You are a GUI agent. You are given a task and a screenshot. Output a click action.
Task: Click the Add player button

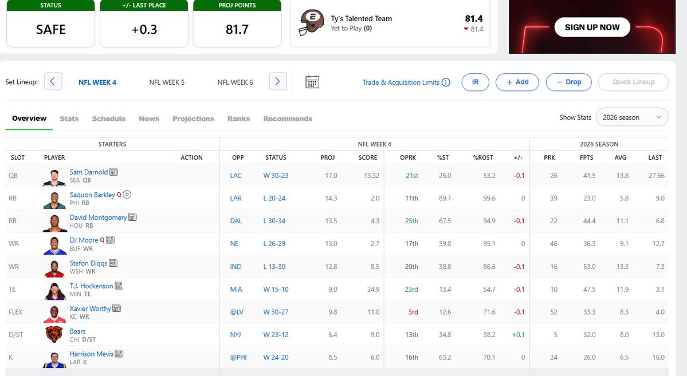(x=517, y=82)
